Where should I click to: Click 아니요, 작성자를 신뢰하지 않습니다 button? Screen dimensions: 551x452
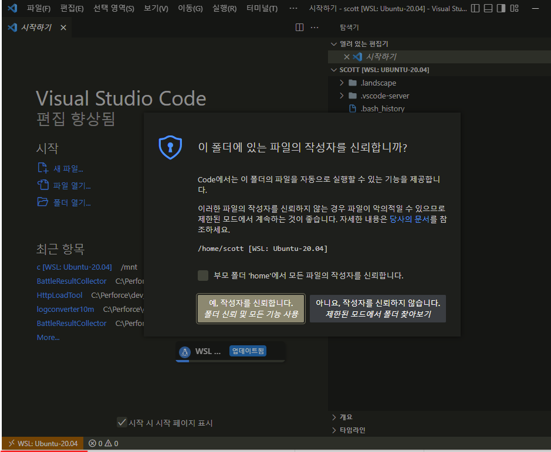coord(378,308)
